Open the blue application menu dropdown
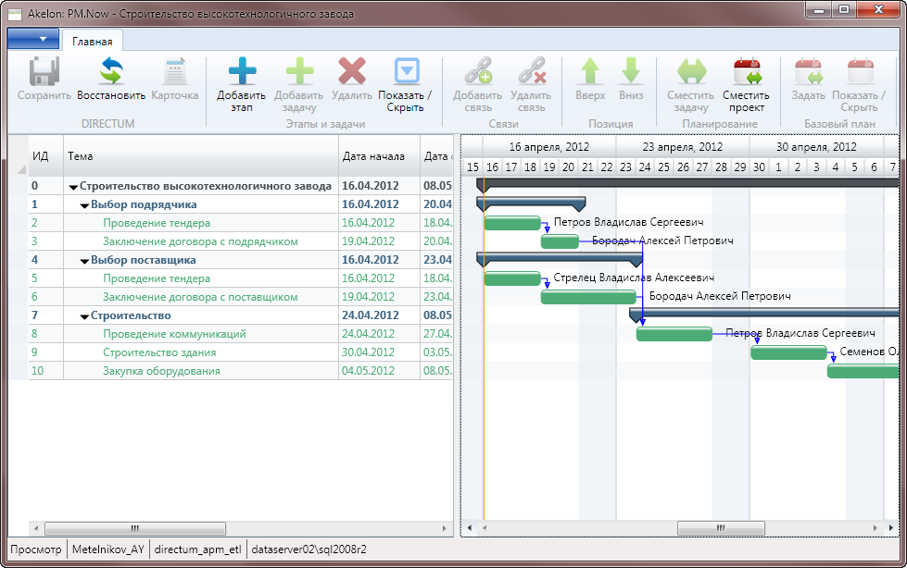The image size is (907, 568). coord(33,39)
